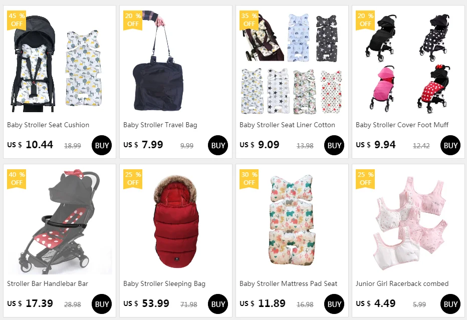Image resolution: width=467 pixels, height=320 pixels.
Task: Click BUY for Baby Stroller Mattress Pad Seat
Action: (x=334, y=304)
